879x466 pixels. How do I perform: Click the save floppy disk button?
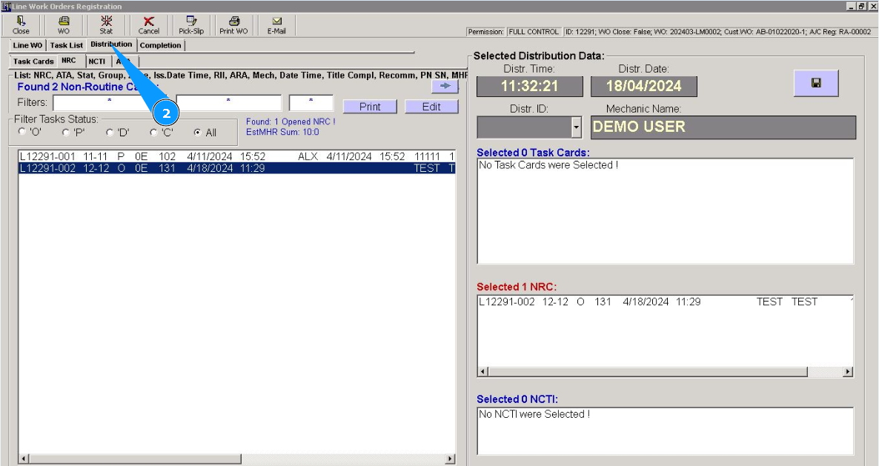coord(816,83)
